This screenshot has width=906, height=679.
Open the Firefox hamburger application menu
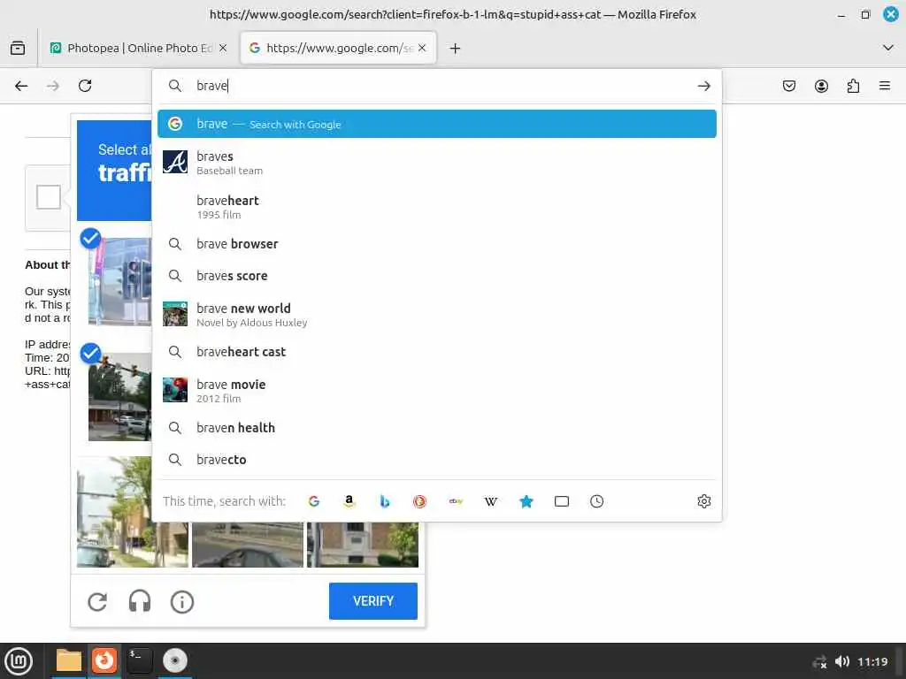point(885,86)
